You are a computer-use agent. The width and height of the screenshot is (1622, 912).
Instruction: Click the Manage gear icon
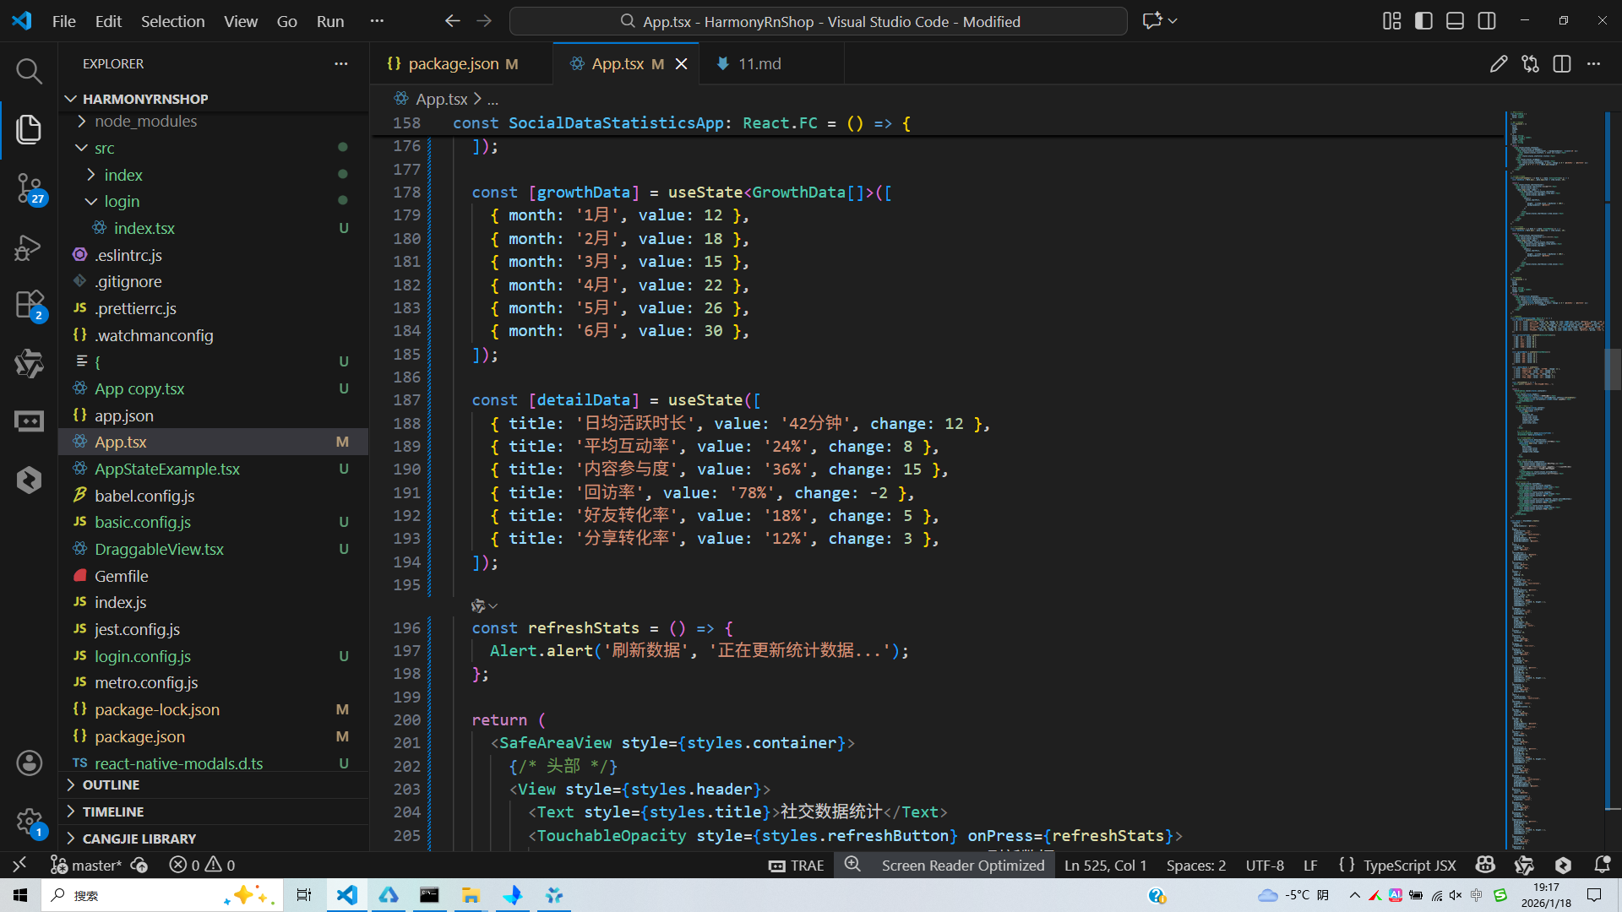tap(29, 821)
